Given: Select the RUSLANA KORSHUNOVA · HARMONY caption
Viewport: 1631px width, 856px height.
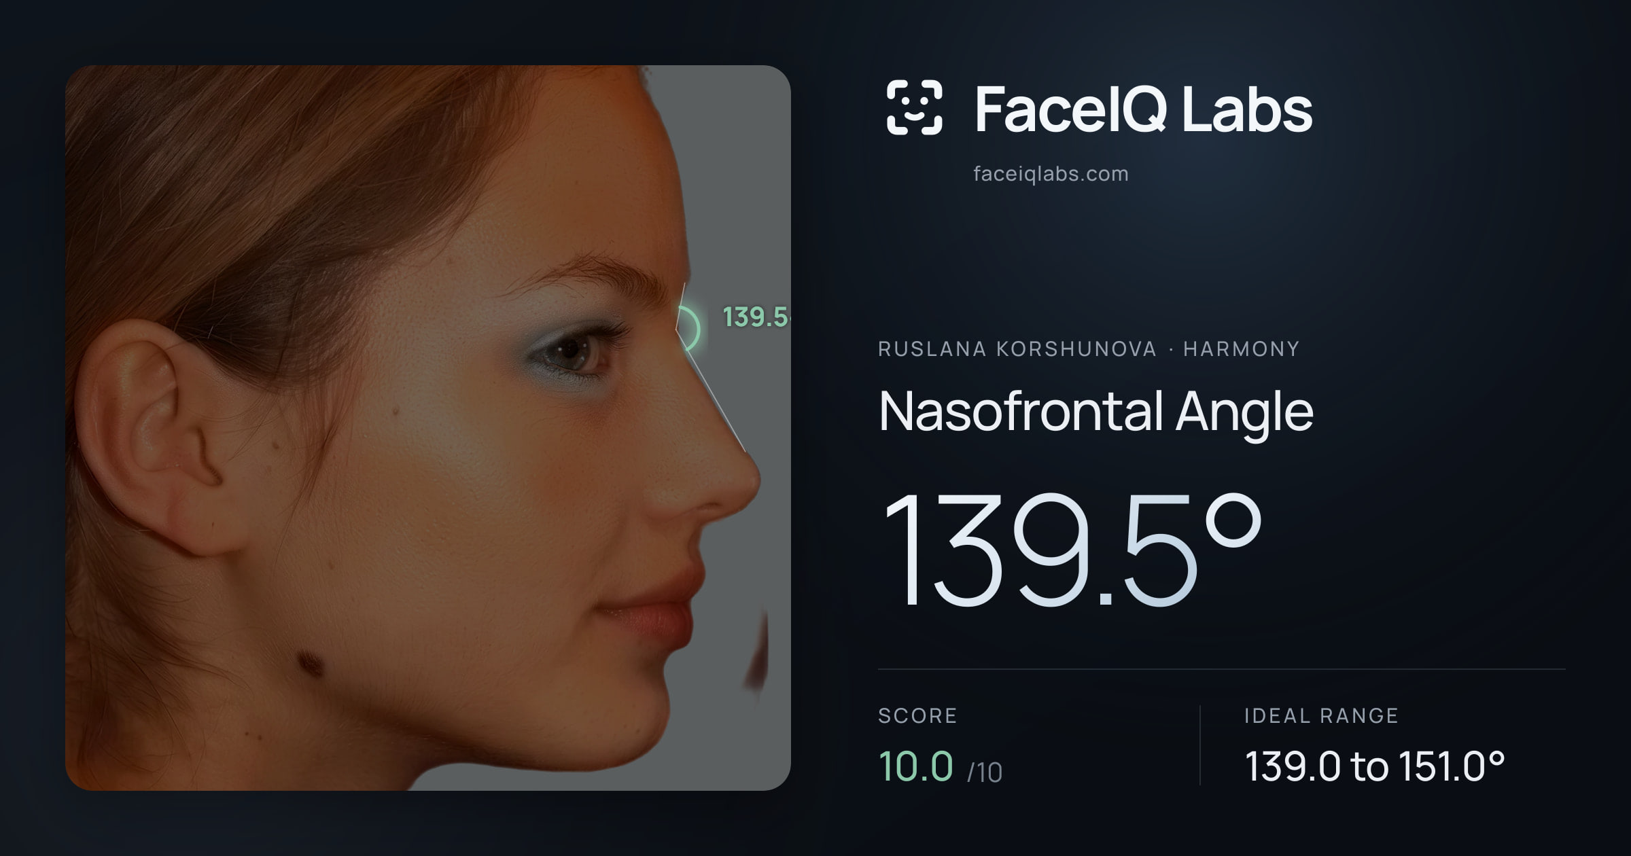Looking at the screenshot, I should pos(1089,349).
